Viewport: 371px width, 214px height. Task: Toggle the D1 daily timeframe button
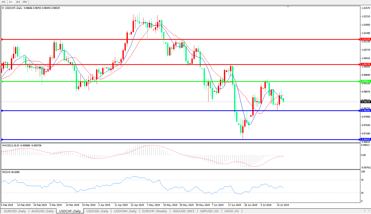[11, 2]
